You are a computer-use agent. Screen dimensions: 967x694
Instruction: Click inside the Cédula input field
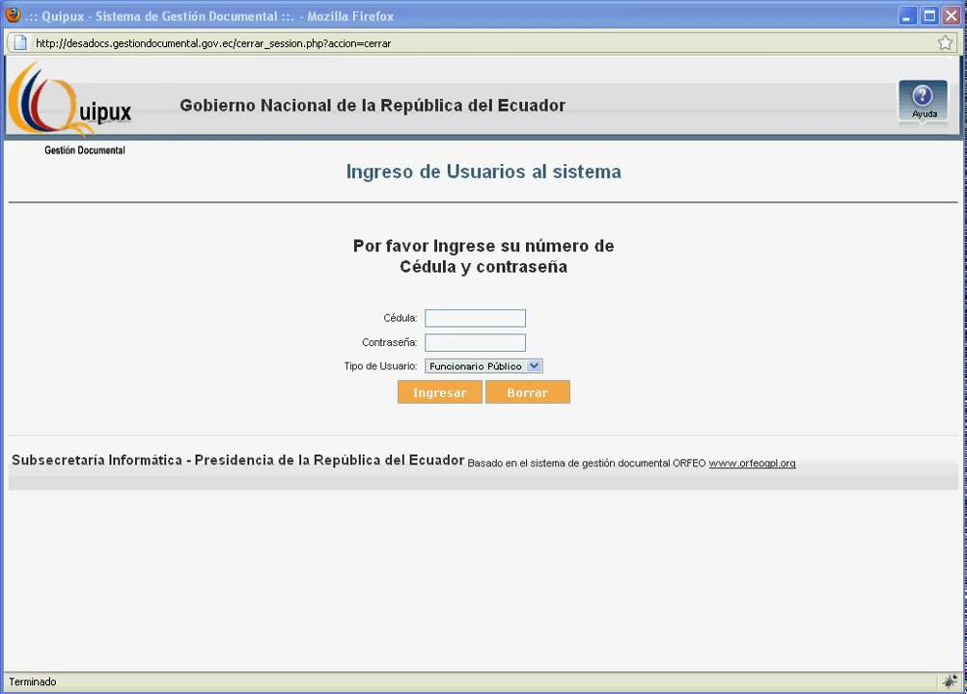tap(475, 318)
